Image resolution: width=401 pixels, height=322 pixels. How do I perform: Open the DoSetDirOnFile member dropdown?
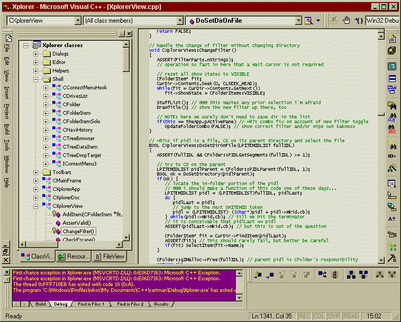click(298, 21)
